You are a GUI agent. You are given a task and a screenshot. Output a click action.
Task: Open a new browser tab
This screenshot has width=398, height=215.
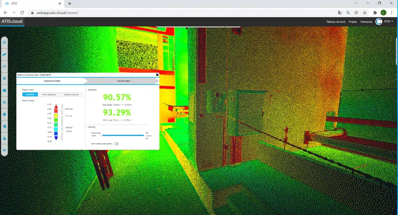(69, 4)
